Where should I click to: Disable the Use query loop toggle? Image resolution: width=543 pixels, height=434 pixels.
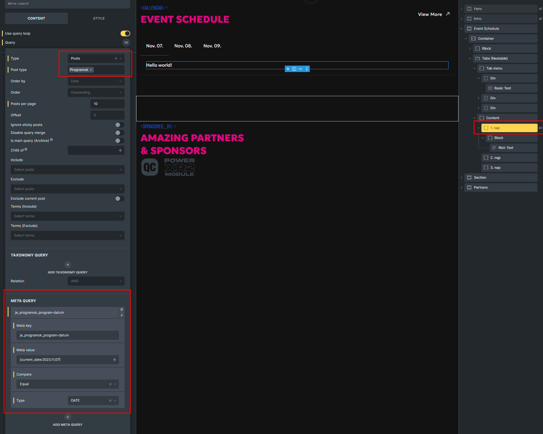pos(125,33)
